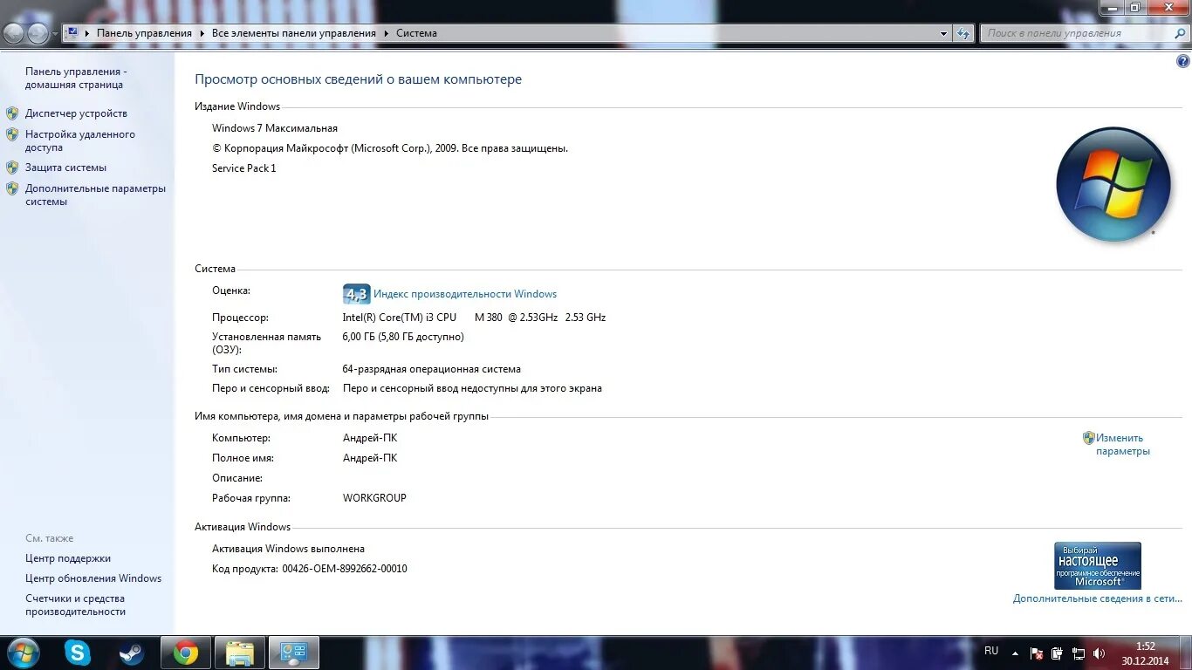Viewport: 1192px width, 670px height.
Task: Open Steam from the taskbar
Action: click(132, 653)
